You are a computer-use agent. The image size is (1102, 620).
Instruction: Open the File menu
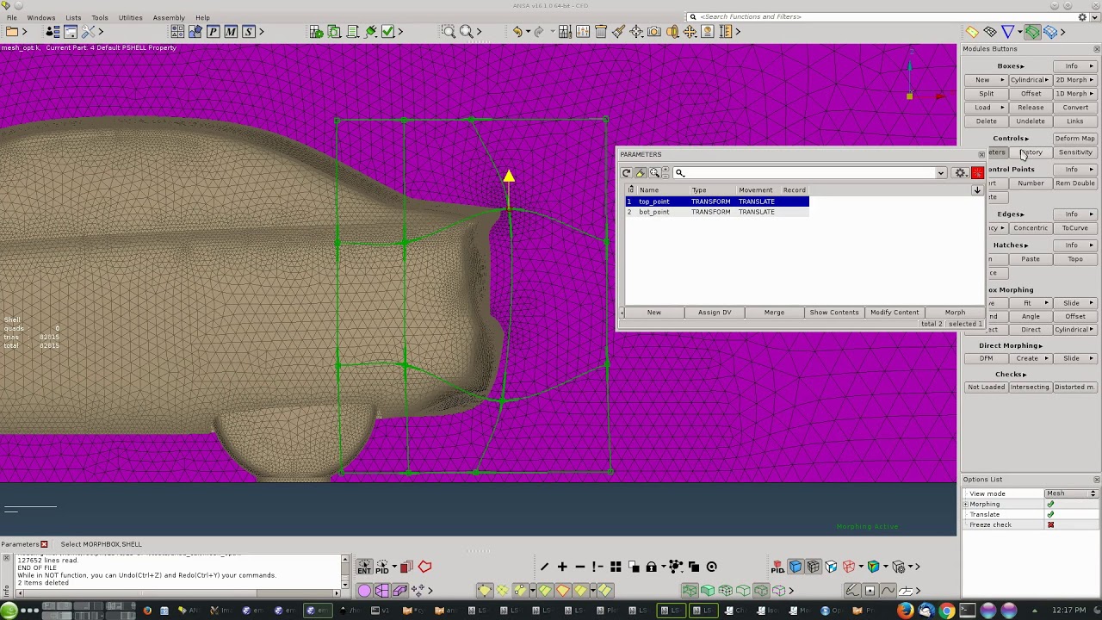[12, 17]
